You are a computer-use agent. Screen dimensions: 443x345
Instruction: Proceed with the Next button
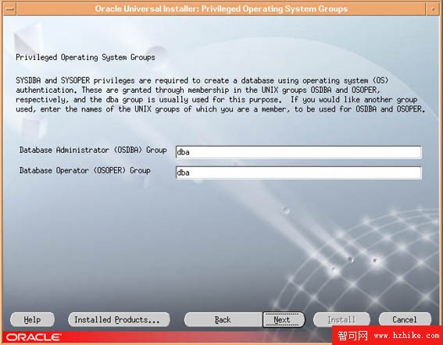[284, 319]
